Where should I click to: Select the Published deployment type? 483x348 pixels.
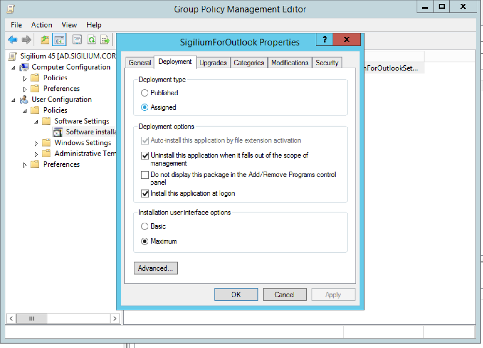[144, 93]
